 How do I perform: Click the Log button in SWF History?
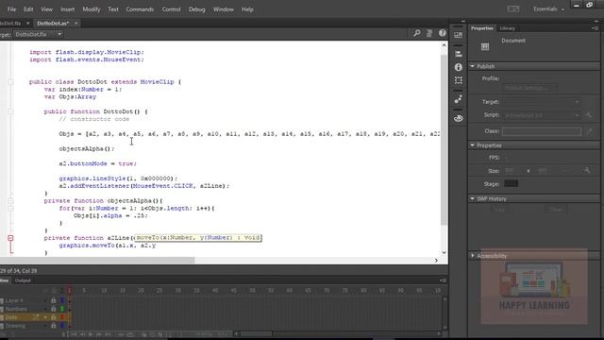click(499, 210)
